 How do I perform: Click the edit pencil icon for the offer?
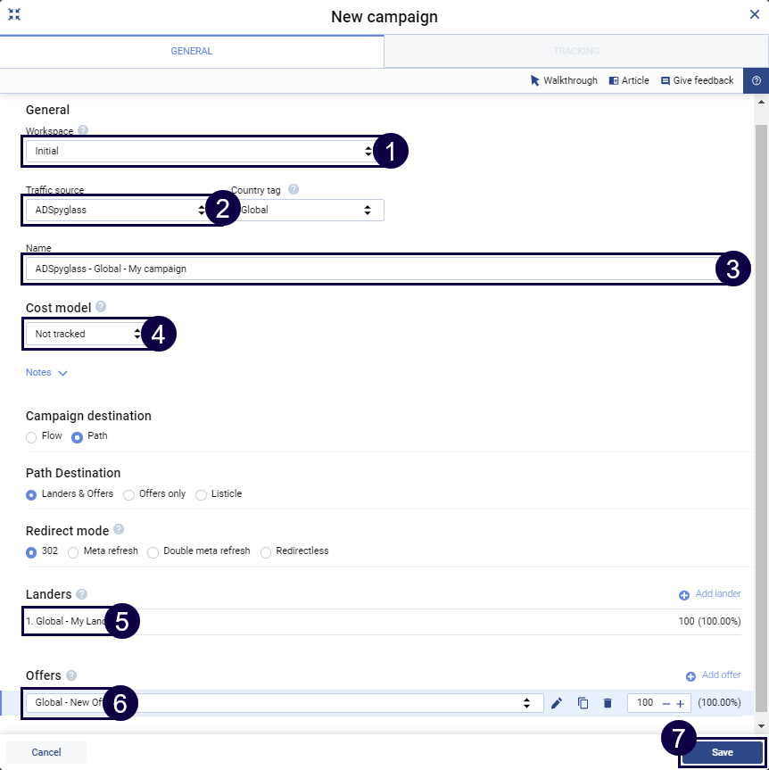[x=557, y=703]
